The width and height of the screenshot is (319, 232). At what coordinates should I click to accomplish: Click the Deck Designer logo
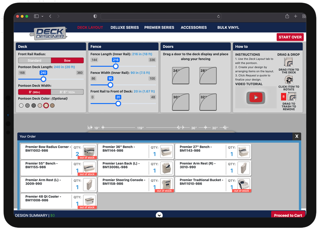[49, 33]
